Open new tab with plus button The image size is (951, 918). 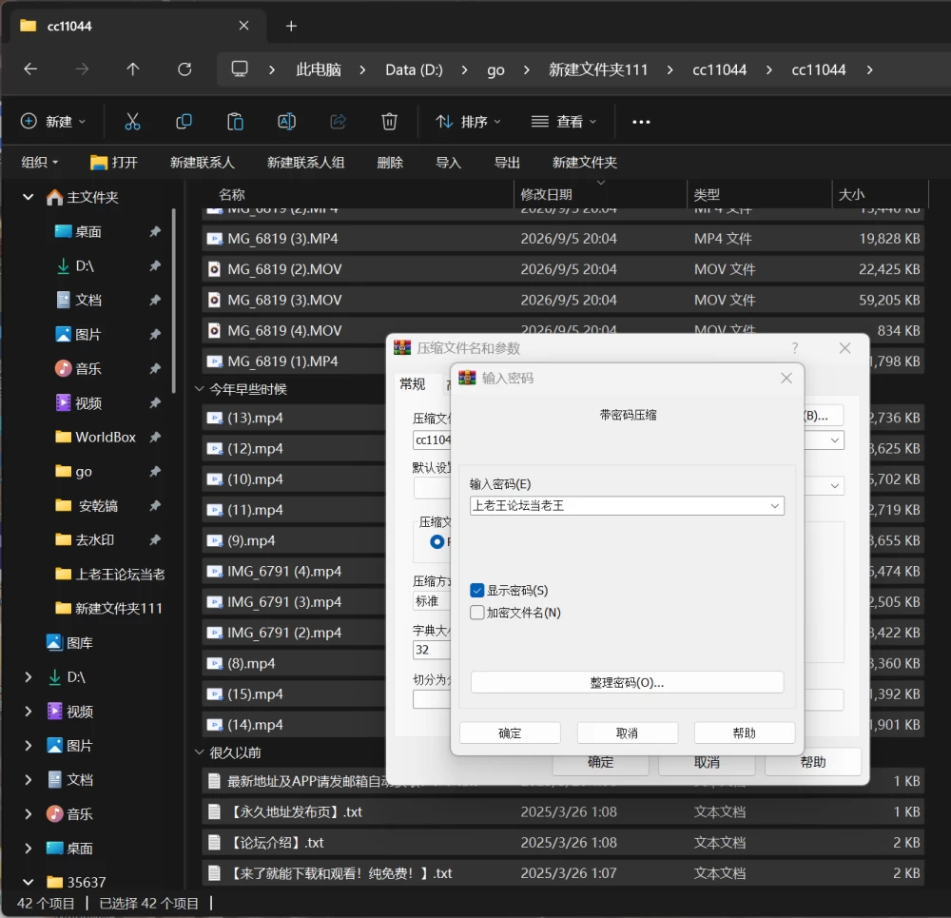tap(291, 26)
